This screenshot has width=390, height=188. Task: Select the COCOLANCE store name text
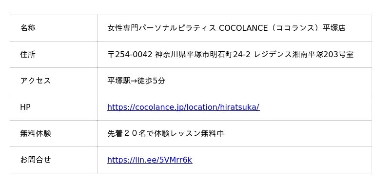click(x=243, y=28)
